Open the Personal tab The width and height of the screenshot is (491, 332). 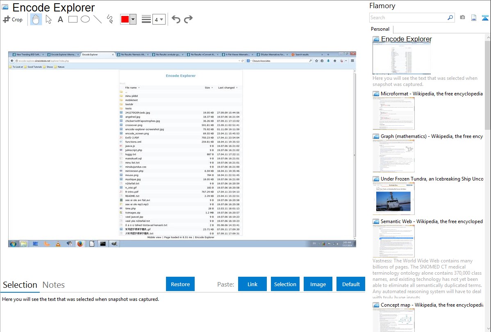coord(380,29)
